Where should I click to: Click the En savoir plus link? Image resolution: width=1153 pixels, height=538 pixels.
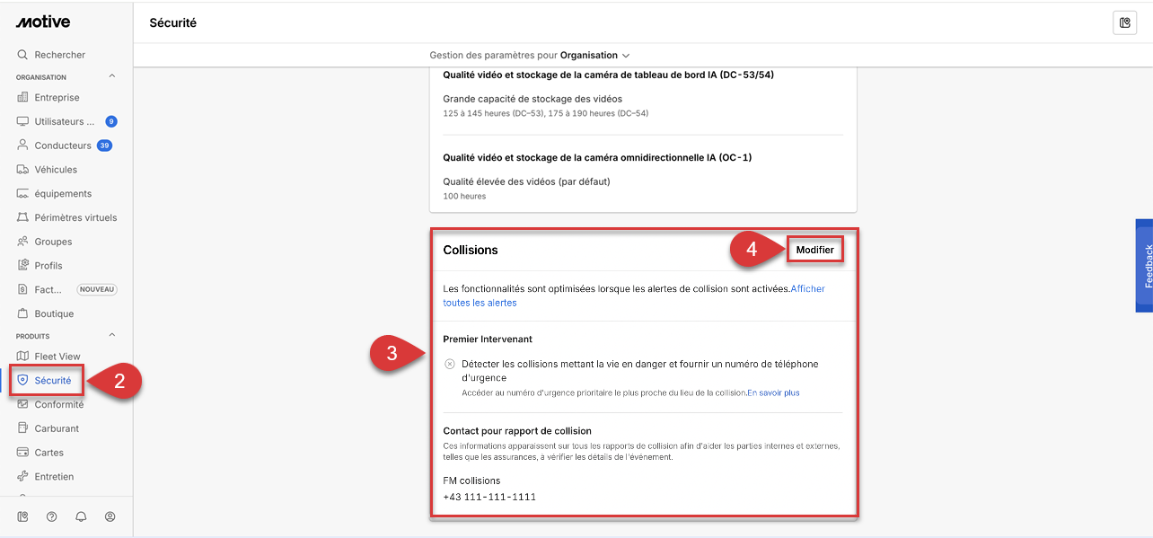point(773,392)
